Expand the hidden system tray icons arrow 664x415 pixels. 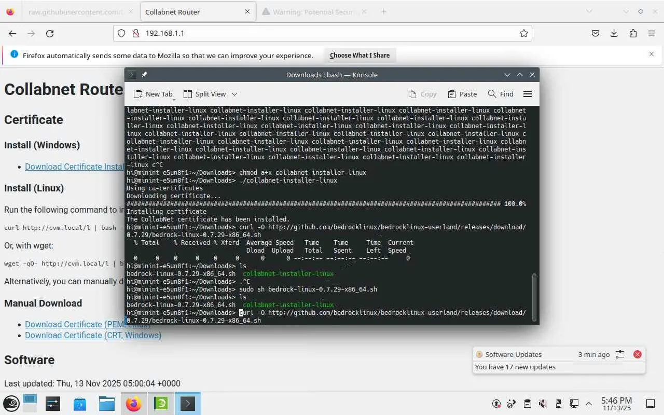(589, 404)
